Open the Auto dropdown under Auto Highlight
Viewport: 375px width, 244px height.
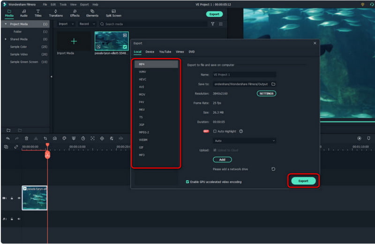tap(244, 141)
